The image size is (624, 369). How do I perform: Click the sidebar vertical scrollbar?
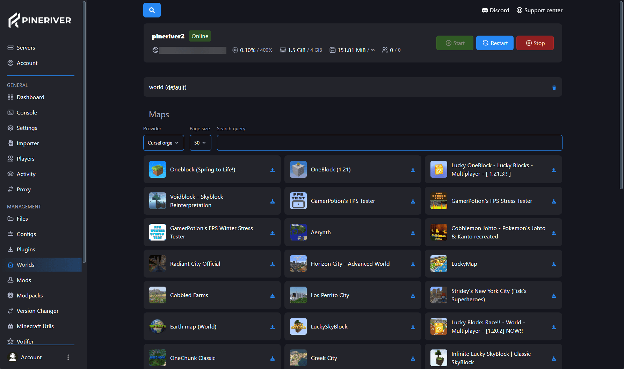click(x=84, y=132)
